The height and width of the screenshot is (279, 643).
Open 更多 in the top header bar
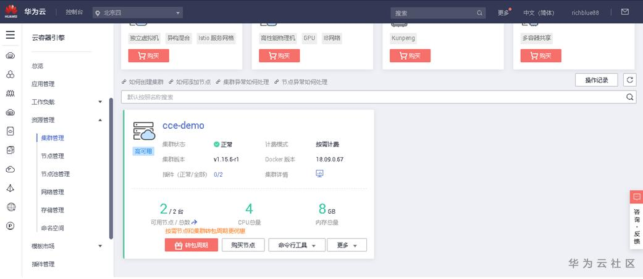[503, 13]
